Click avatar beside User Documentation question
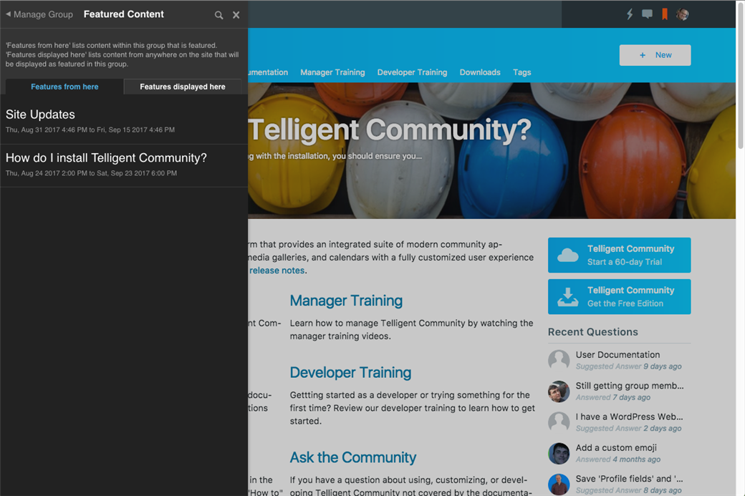Viewport: 745px width, 496px height. (x=559, y=360)
